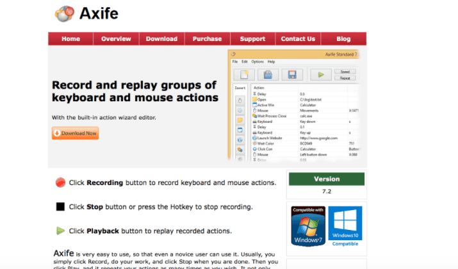The image size is (458, 269).
Task: Click the Open file icon in app screenshot
Action: 268,75
